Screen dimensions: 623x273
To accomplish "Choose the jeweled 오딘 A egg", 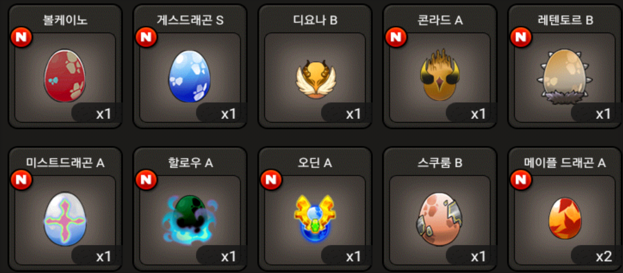I will (x=315, y=219).
